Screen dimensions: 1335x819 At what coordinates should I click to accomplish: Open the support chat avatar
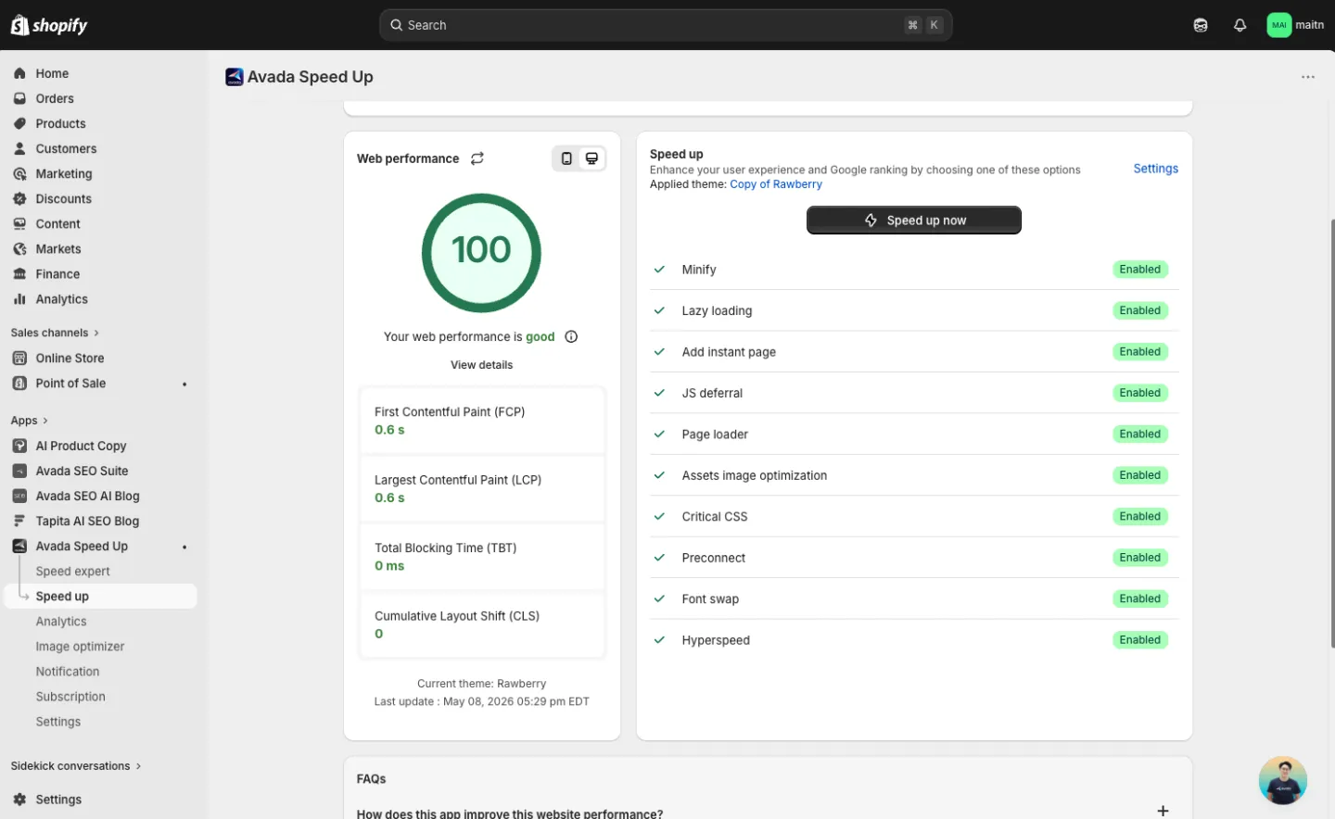coord(1282,780)
